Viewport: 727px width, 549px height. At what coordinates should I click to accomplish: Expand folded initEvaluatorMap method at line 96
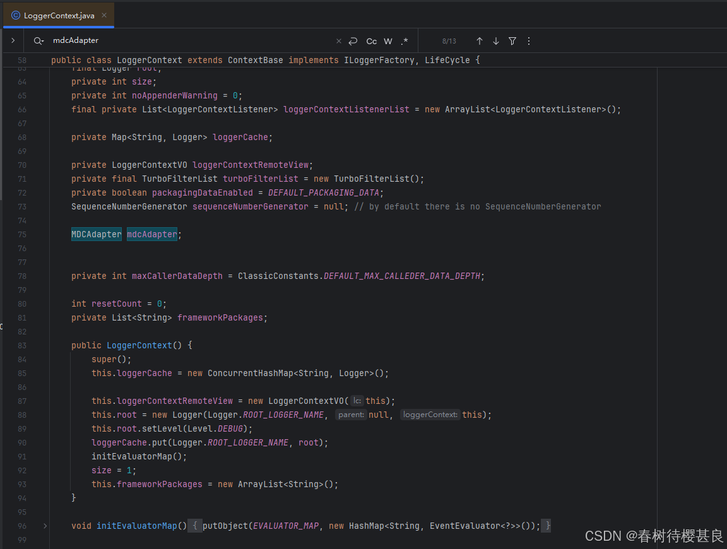click(x=45, y=526)
